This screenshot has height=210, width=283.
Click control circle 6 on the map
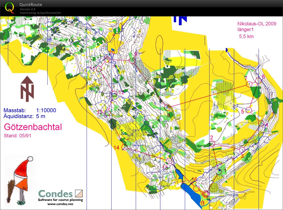[258, 81]
